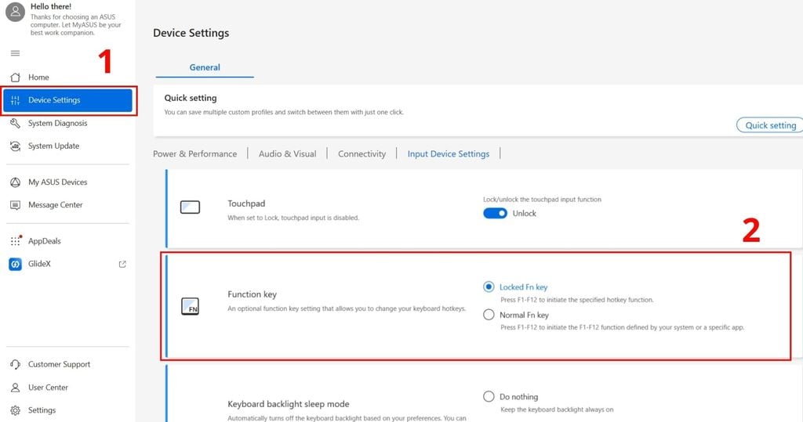Select the Normal Fn key option
Image resolution: width=803 pixels, height=422 pixels.
point(489,315)
